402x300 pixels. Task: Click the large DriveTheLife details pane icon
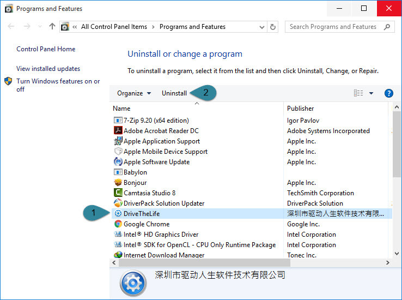tap(133, 283)
